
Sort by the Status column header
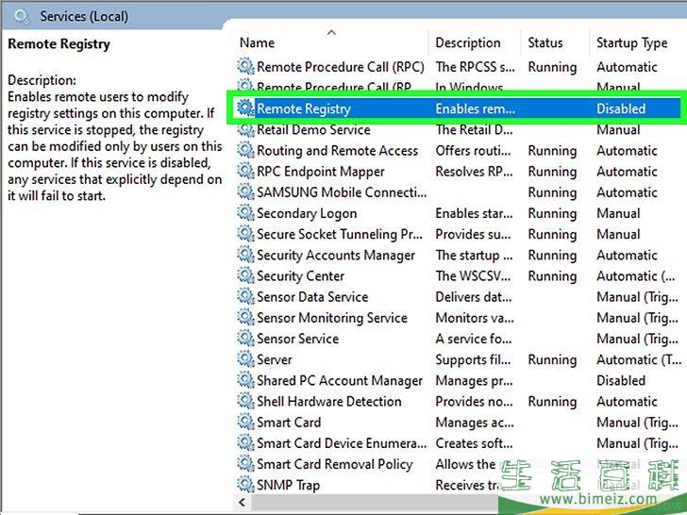(x=545, y=42)
